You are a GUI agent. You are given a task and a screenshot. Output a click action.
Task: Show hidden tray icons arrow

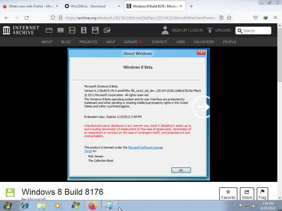pyautogui.click(x=234, y=206)
